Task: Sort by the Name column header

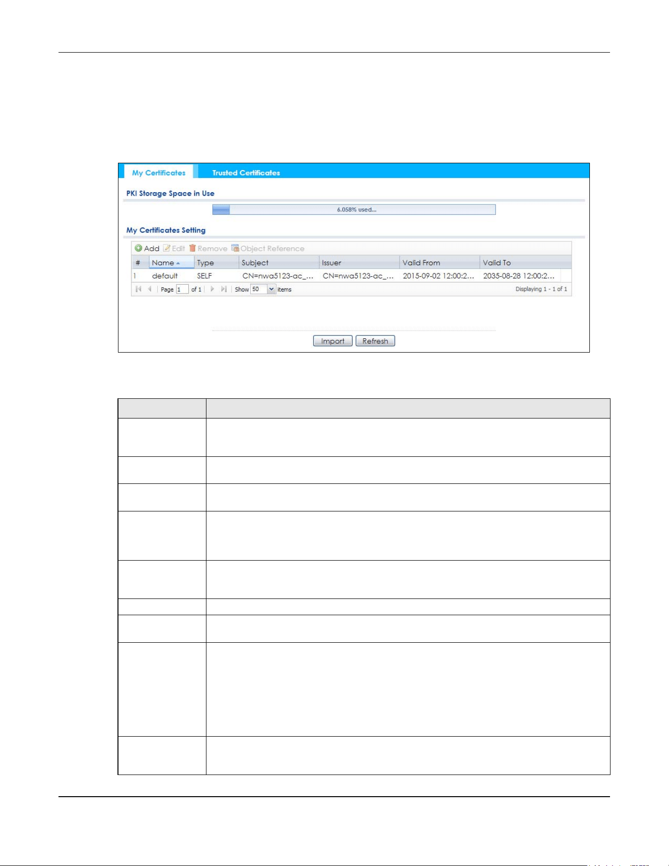Action: 172,263
